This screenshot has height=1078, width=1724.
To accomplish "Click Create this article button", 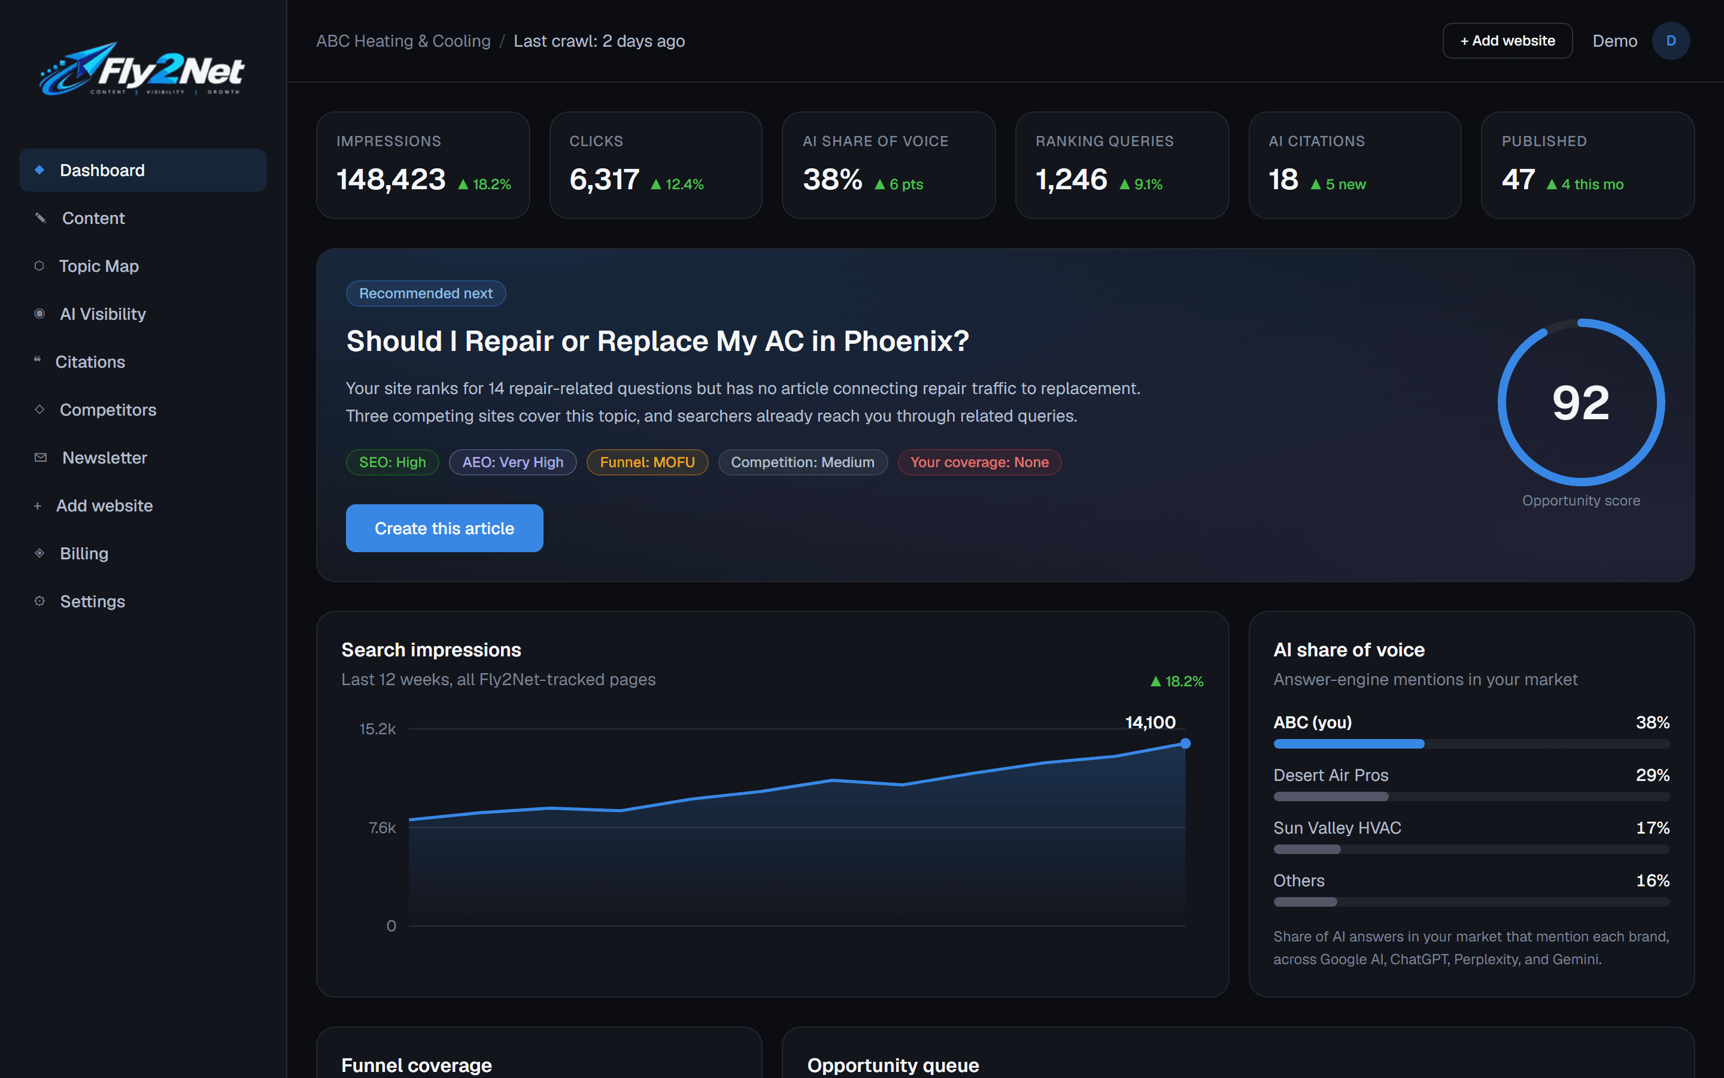I will [x=445, y=528].
